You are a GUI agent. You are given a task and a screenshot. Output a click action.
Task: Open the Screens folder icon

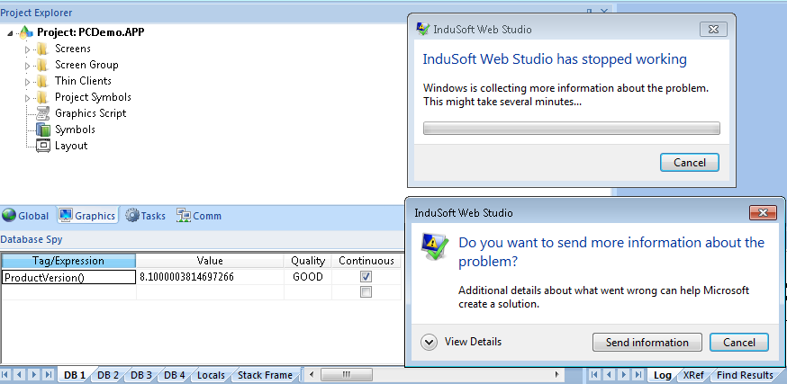[x=41, y=49]
